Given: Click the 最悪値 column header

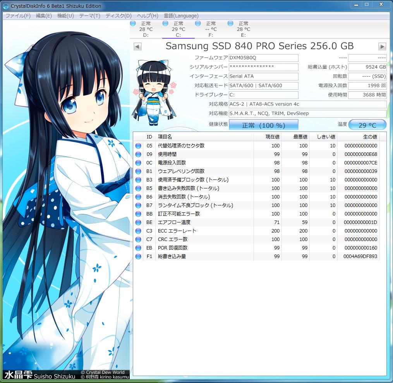Looking at the screenshot, I should [x=295, y=137].
